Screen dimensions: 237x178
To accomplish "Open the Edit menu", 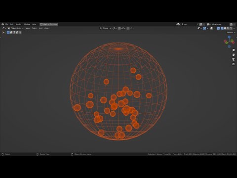I will [12, 24].
